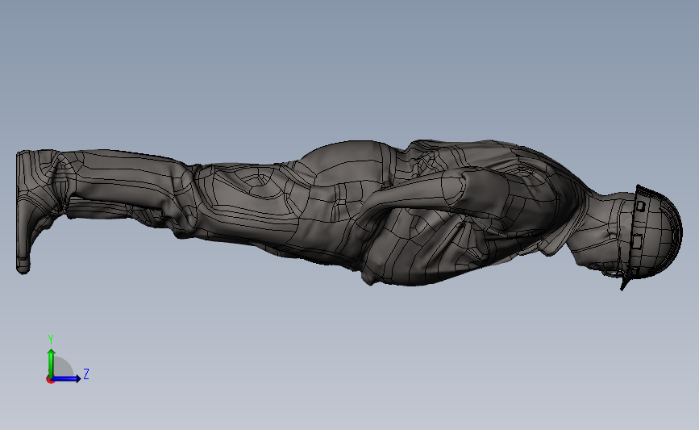Click the blue Z axis arrow of the triad
Image resolution: width=699 pixels, height=430 pixels.
pos(67,378)
